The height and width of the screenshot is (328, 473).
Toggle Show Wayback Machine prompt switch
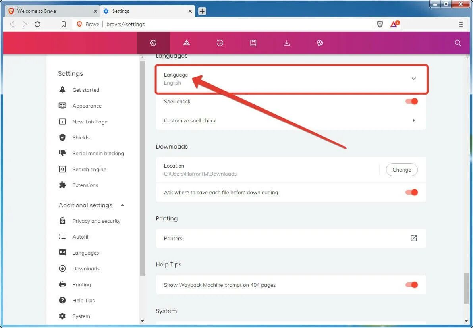[x=412, y=285]
